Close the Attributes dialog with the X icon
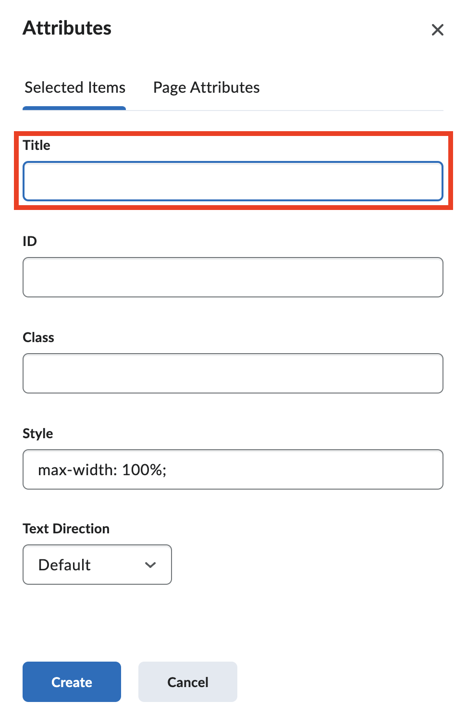The height and width of the screenshot is (726, 467). (x=437, y=30)
